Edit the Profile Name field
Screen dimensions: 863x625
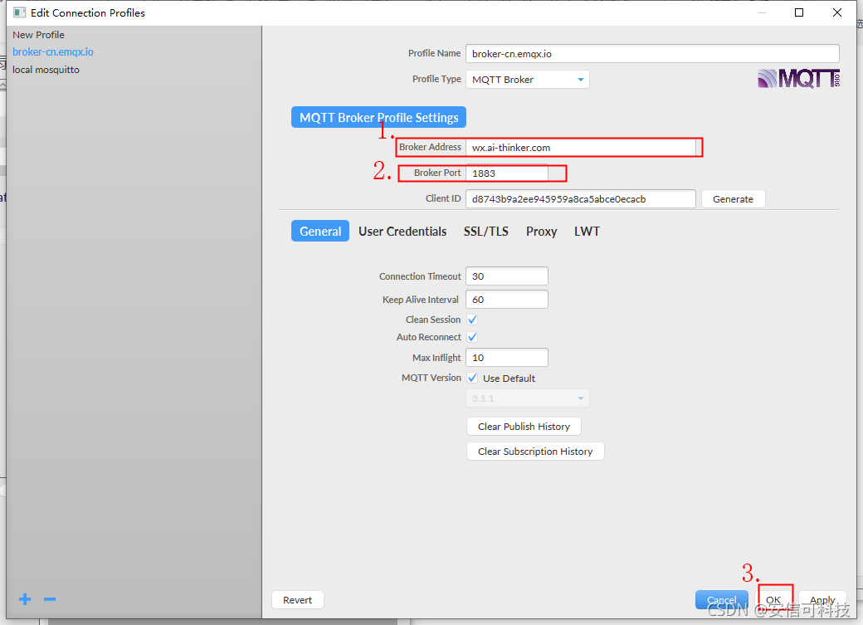point(652,53)
